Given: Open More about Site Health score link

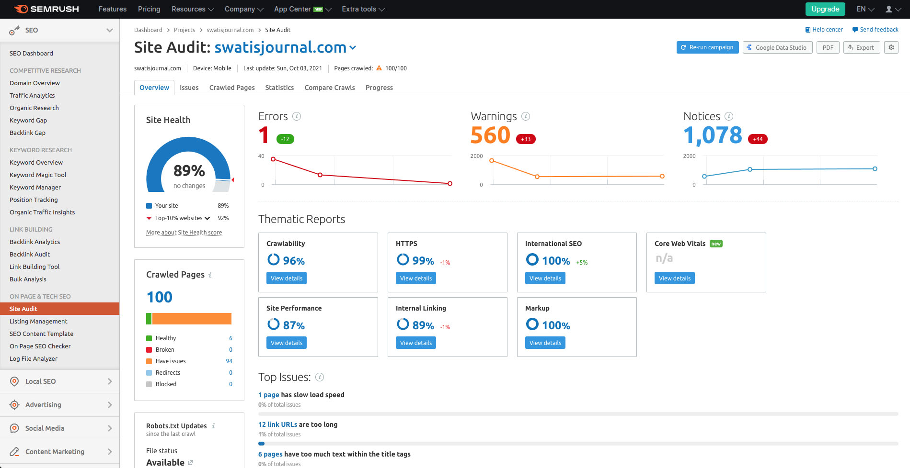Looking at the screenshot, I should pos(184,233).
